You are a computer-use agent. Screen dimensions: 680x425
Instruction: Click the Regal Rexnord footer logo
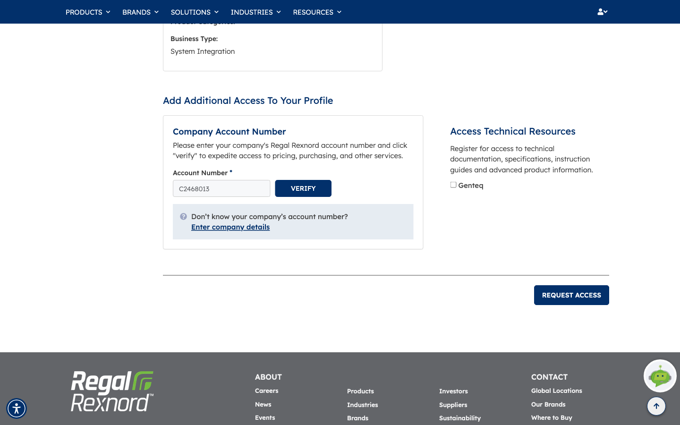[112, 391]
